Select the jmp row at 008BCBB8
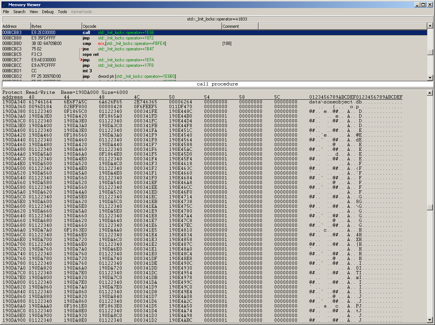Screen dimensions: 435x325 214,38
